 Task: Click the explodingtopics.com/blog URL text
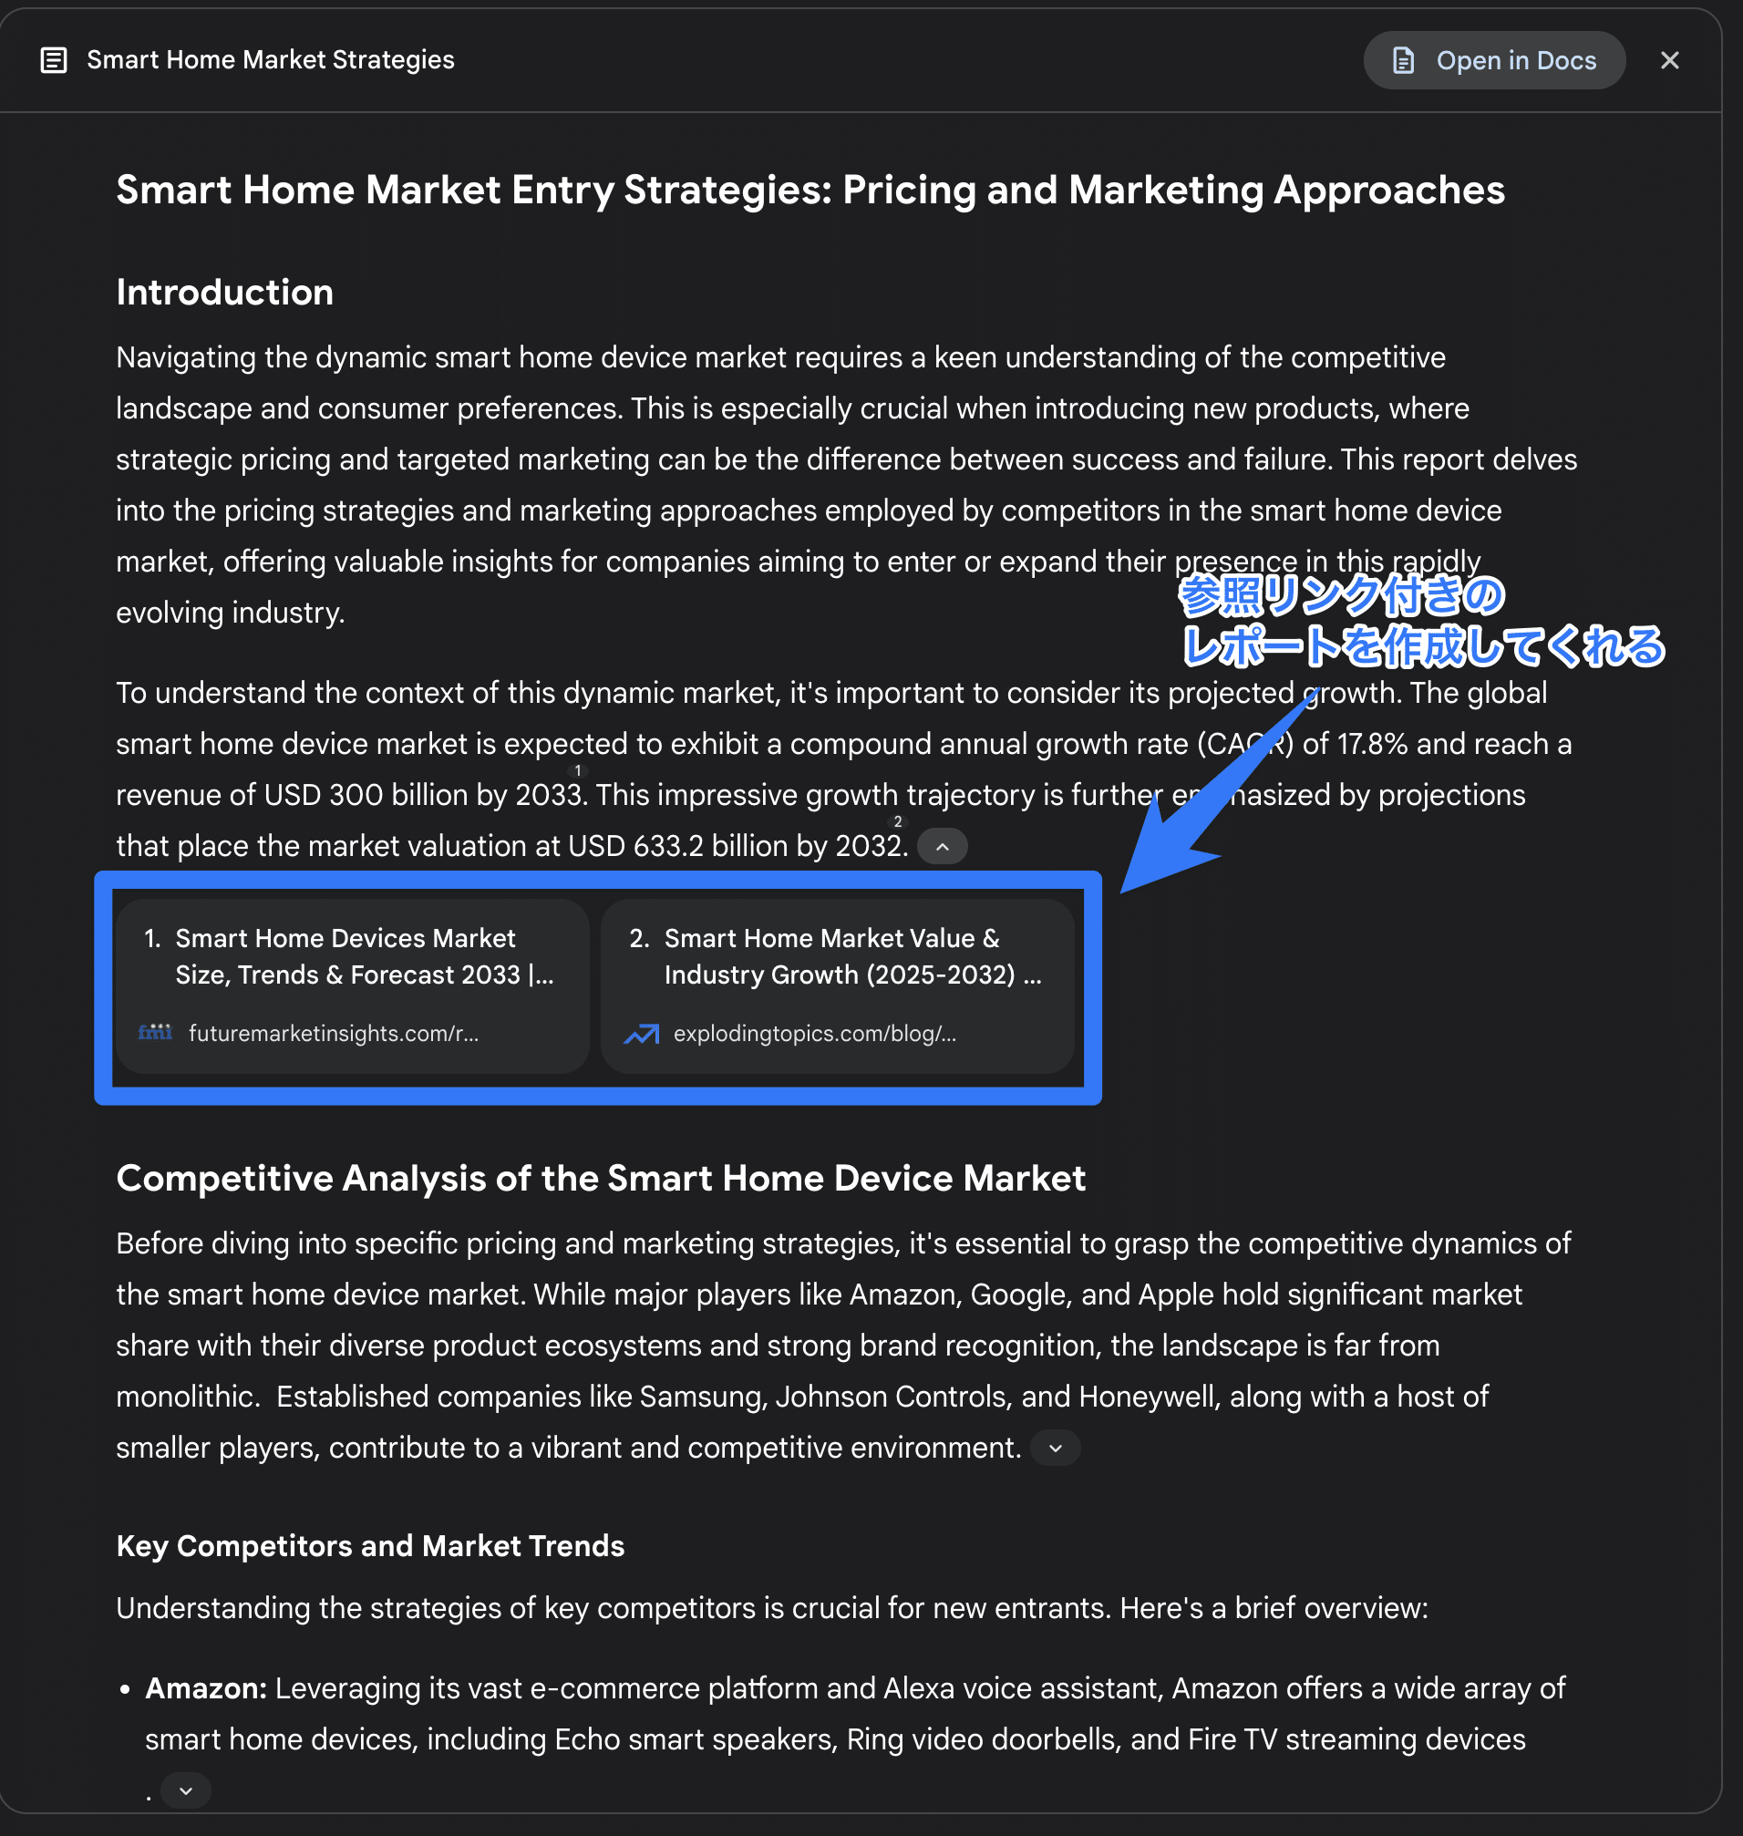814,1033
